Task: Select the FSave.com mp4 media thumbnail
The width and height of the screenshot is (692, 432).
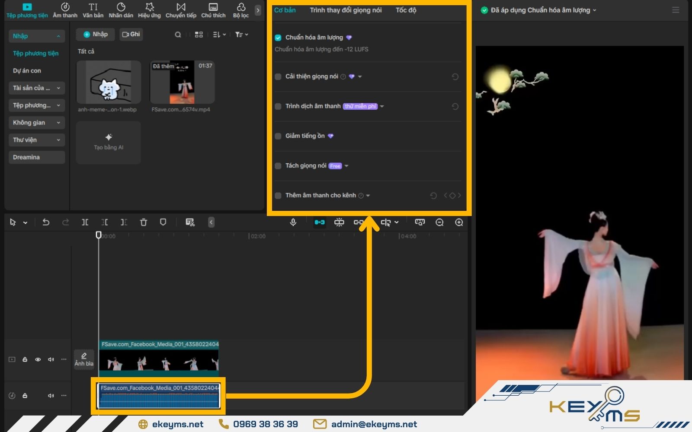Action: pos(182,82)
